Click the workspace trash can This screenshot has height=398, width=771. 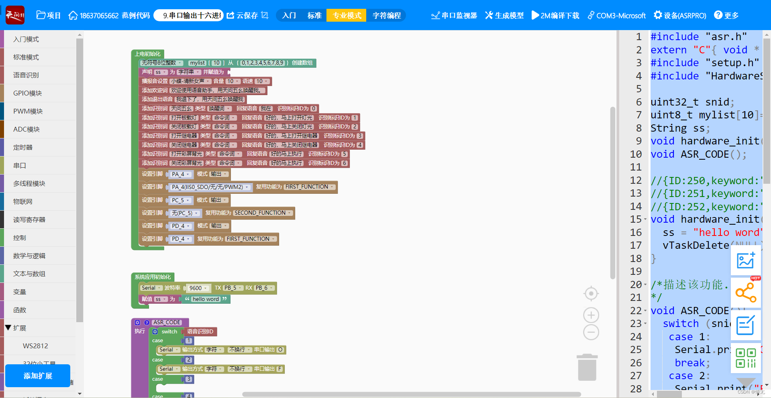587,367
